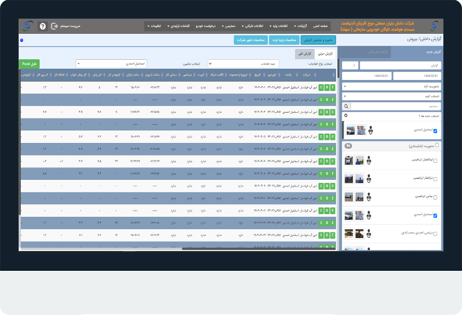The width and height of the screenshot is (462, 315).
Task: Switch to the گزارش کلی tab
Action: 305,54
